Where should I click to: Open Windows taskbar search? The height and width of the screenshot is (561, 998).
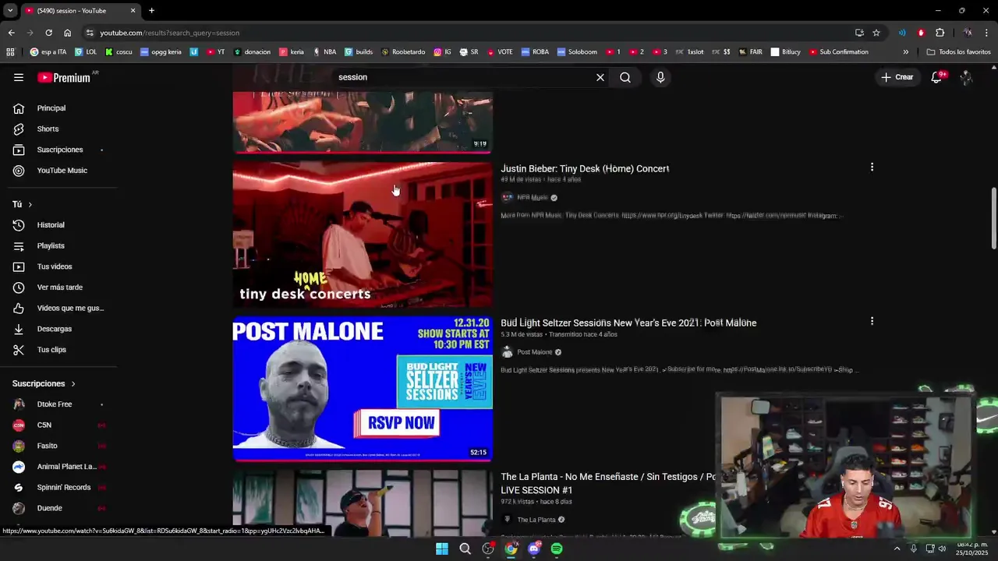pos(465,549)
